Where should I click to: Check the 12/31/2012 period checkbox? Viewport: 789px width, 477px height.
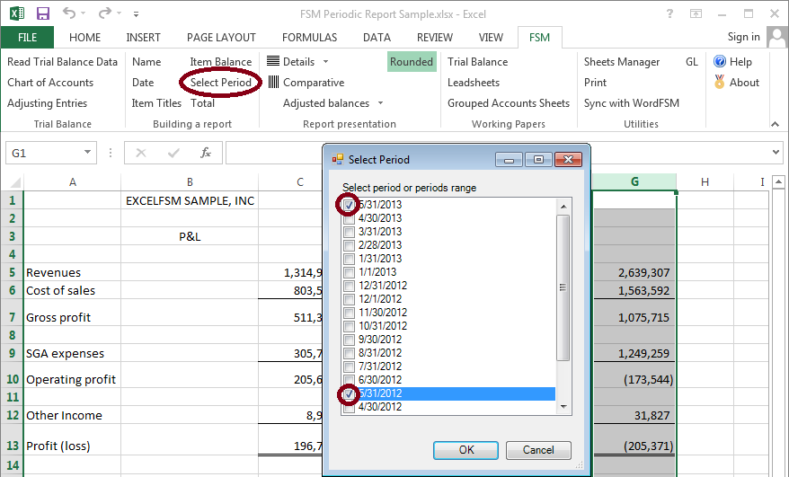[x=349, y=286]
